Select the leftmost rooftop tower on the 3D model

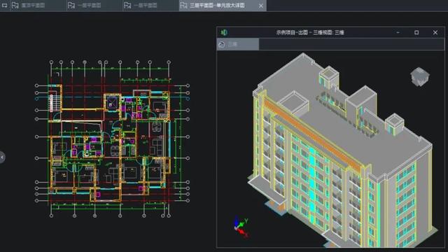(294, 103)
